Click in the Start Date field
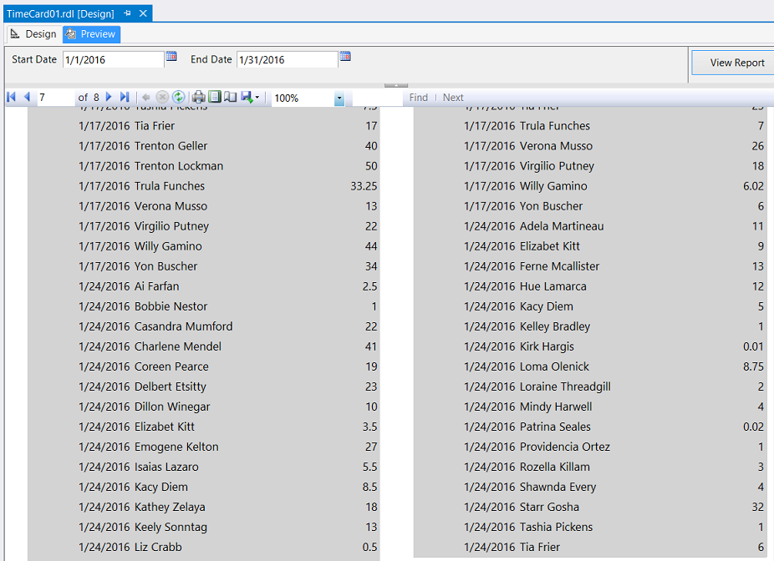 (x=113, y=60)
